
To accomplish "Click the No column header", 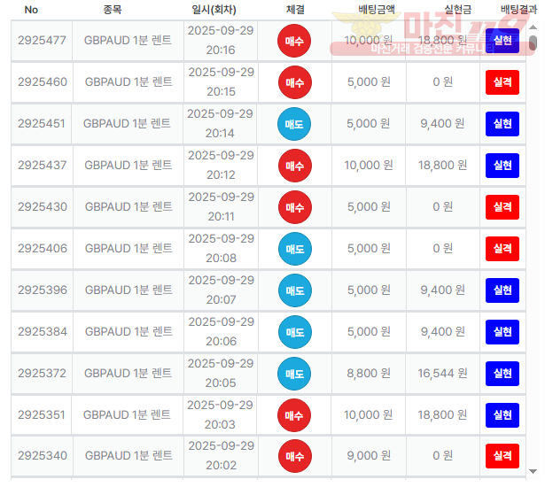I will click(x=31, y=10).
